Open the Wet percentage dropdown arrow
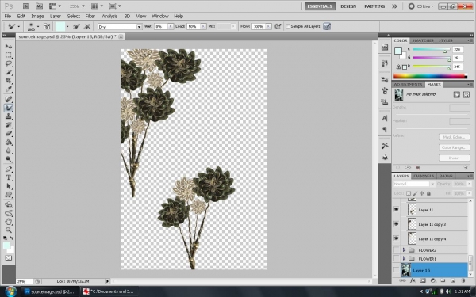The image size is (476, 297). click(x=171, y=26)
